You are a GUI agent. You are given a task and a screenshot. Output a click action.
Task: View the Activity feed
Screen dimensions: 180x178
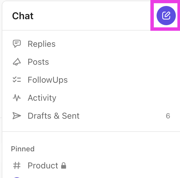click(42, 98)
